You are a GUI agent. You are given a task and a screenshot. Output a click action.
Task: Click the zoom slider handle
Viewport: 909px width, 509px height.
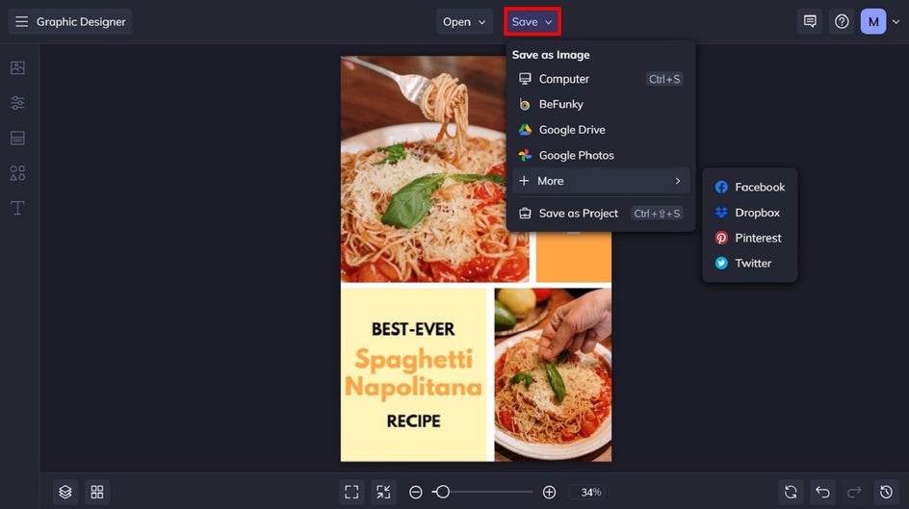click(x=442, y=492)
